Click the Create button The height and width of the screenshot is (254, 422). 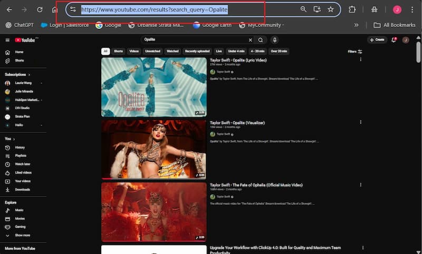pyautogui.click(x=377, y=40)
